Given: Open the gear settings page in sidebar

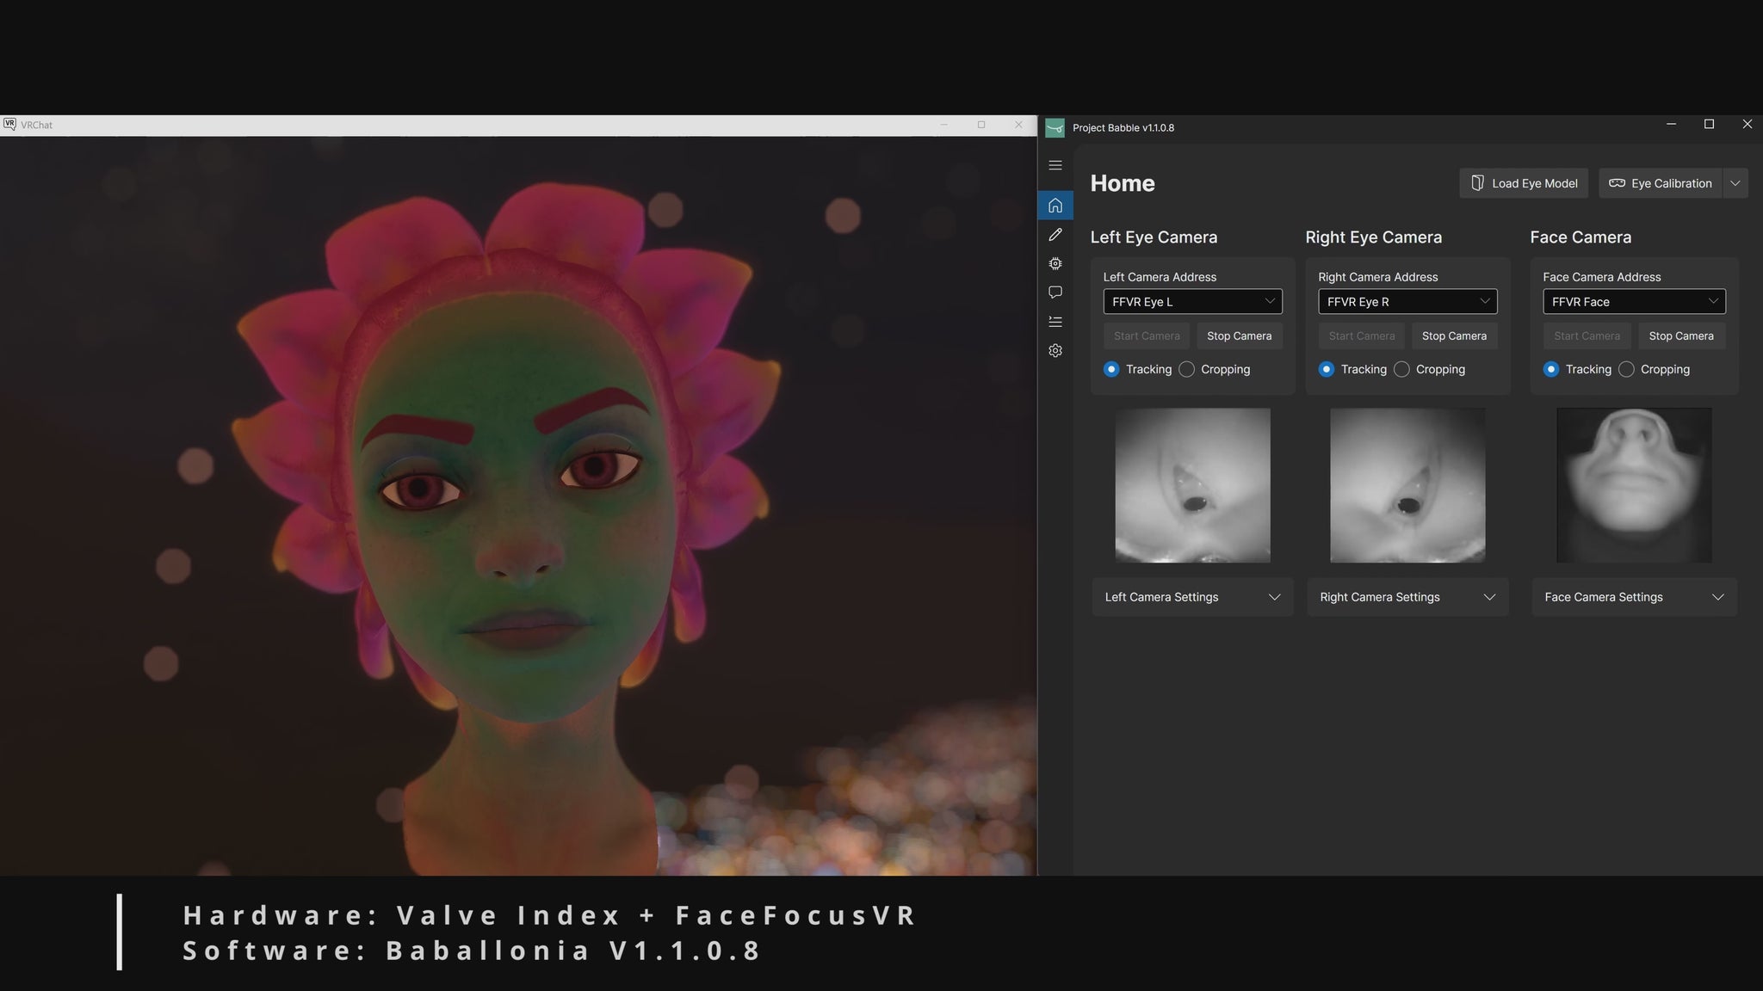Looking at the screenshot, I should point(1055,351).
